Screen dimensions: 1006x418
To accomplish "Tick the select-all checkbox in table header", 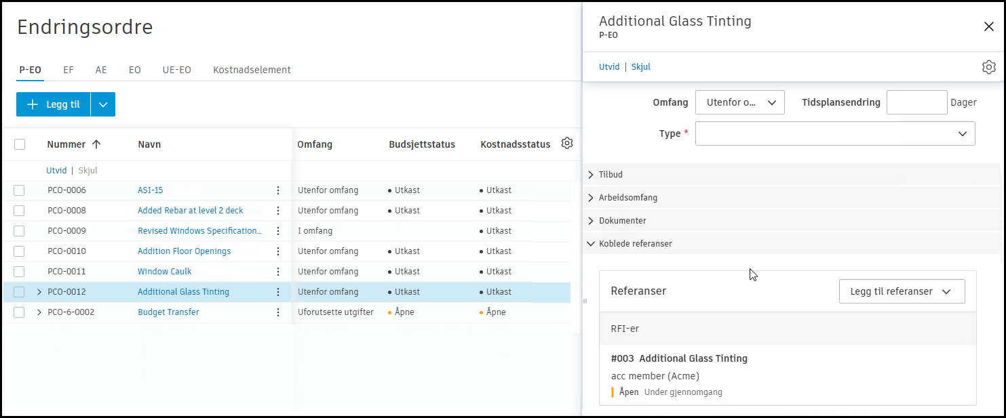I will point(20,144).
